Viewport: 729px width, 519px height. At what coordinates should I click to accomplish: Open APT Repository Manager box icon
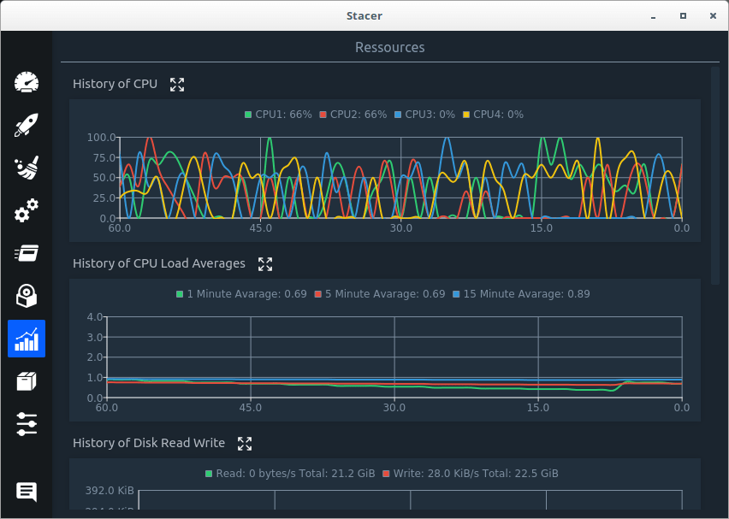click(27, 381)
